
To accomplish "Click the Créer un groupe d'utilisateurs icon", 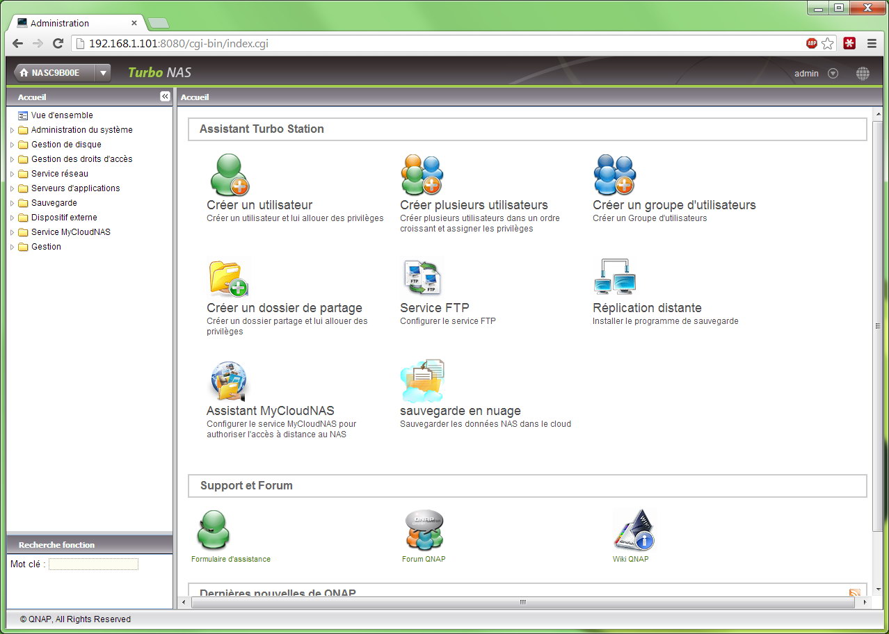I will [x=615, y=174].
